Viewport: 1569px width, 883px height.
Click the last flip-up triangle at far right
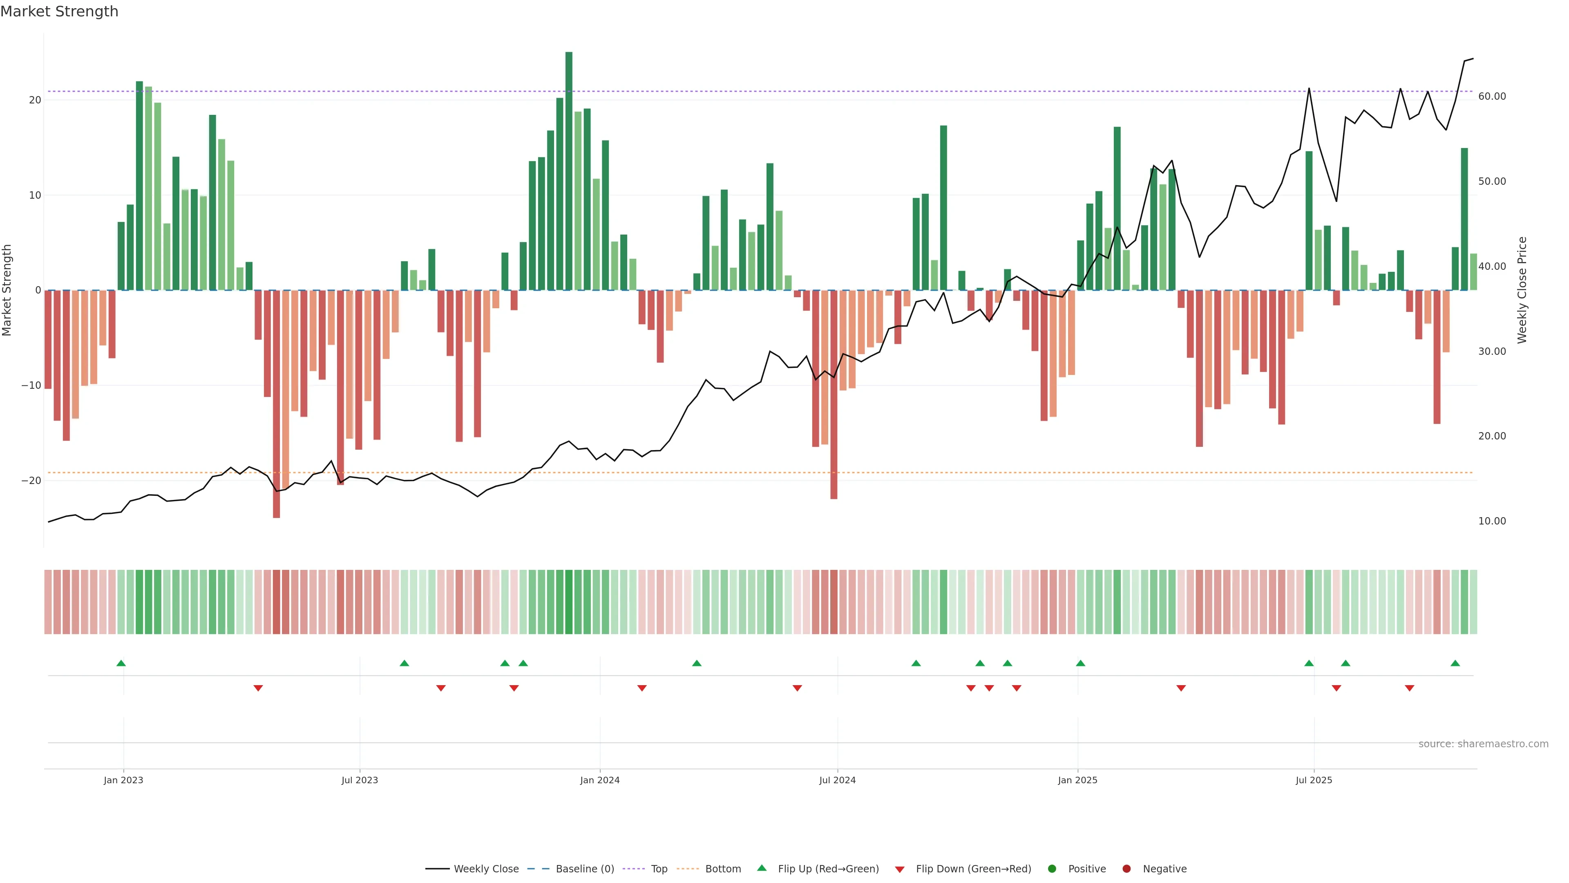pyautogui.click(x=1455, y=663)
